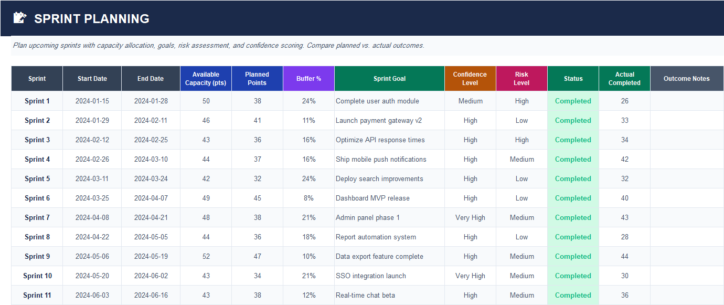724x305 pixels.
Task: Select the Available Capacity column header
Action: tap(206, 79)
